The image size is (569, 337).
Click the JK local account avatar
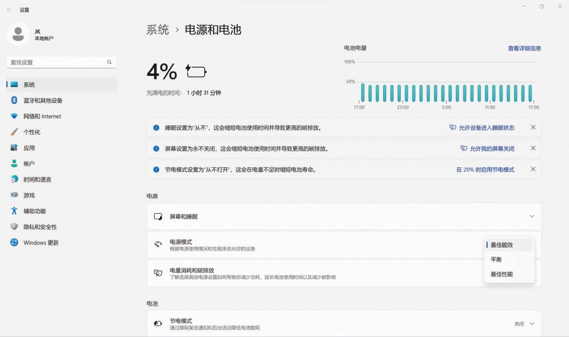coord(18,33)
